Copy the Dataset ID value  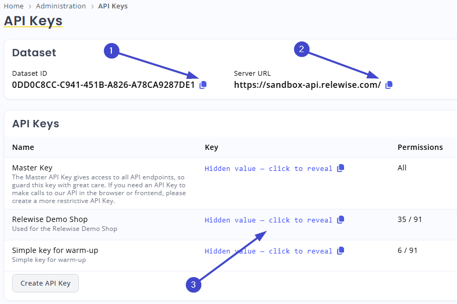[x=203, y=85]
